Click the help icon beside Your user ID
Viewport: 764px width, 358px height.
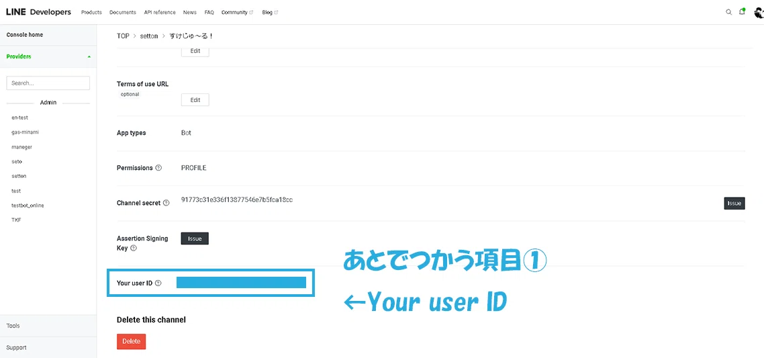coord(158,283)
